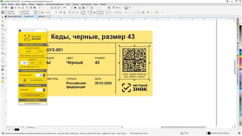Switch to the temp.cdr document tab
Viewport: 242px width, 136px height.
41,16
